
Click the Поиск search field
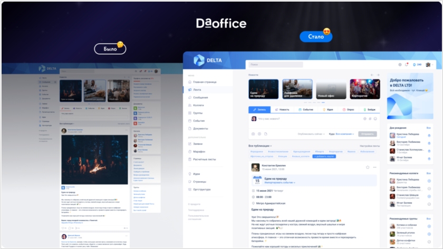276,65
